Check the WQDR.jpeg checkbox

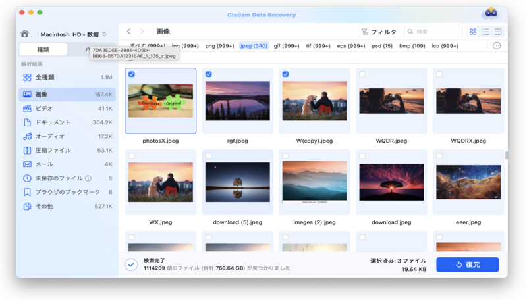(x=363, y=74)
